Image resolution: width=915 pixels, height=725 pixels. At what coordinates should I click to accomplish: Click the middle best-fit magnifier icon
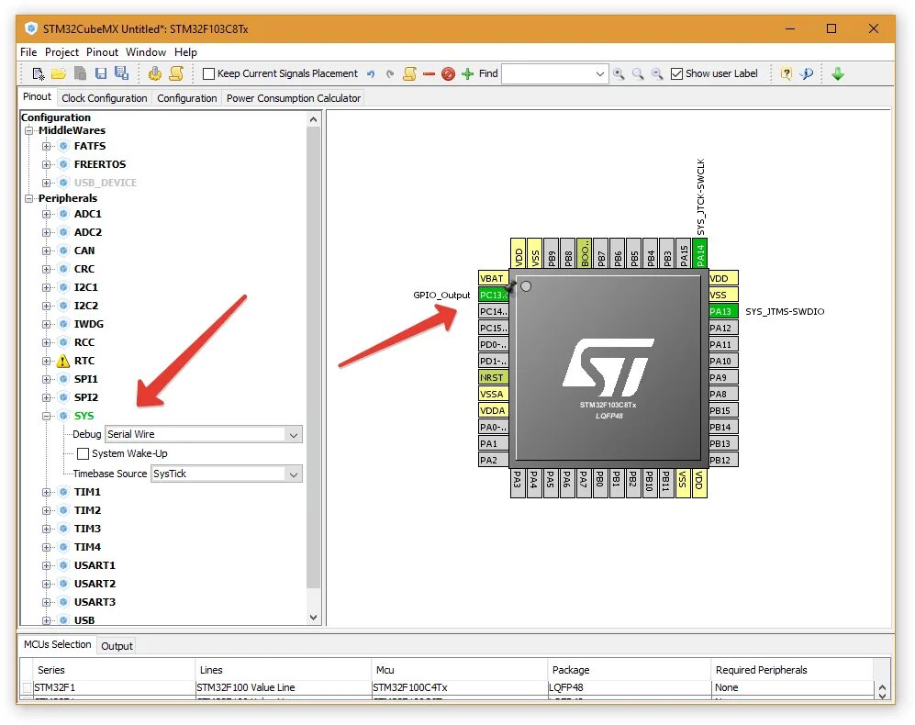point(638,74)
